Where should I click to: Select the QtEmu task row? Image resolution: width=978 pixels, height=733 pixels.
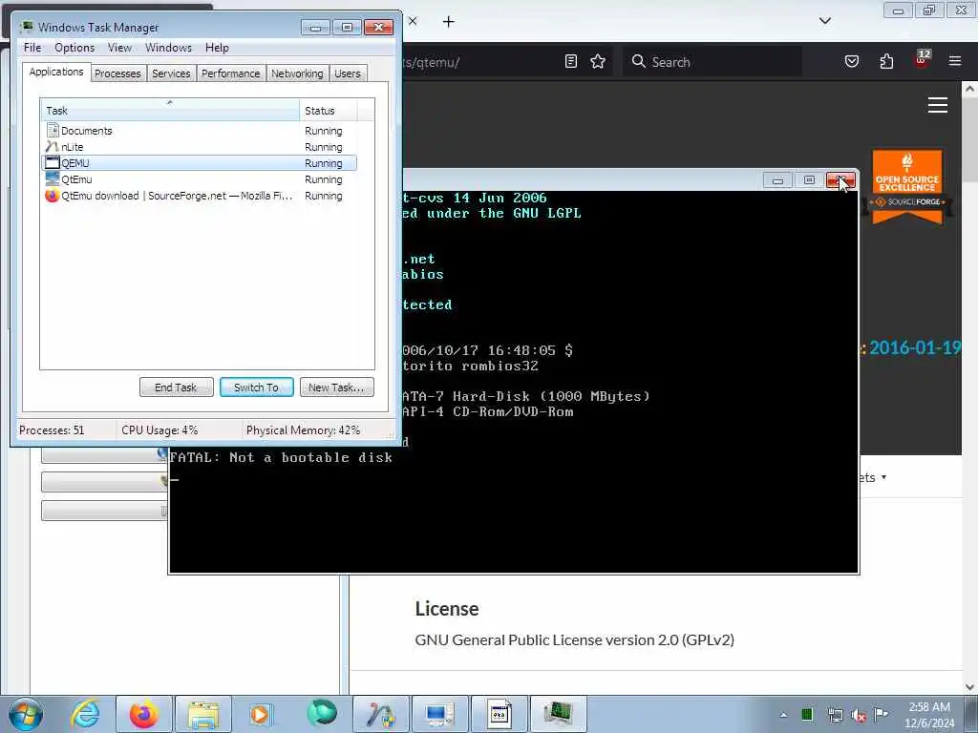click(x=199, y=179)
